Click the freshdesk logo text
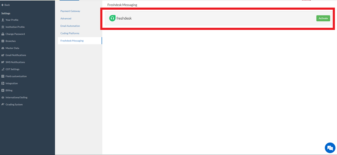337x155 pixels. point(124,18)
